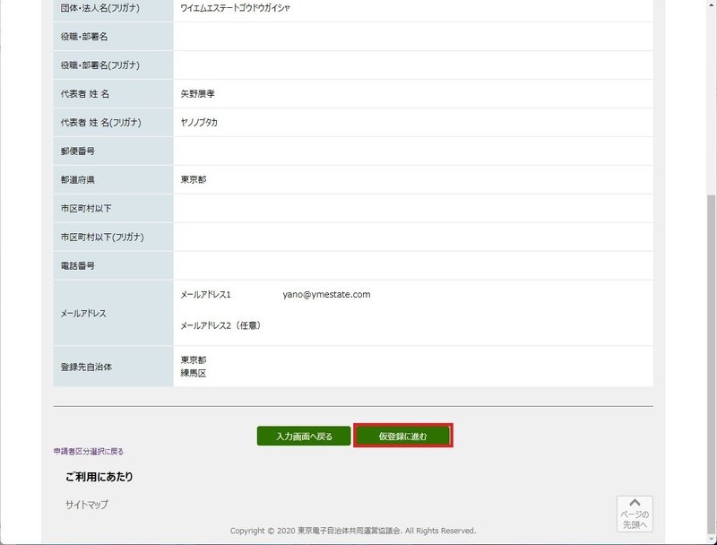
Task: Click the 市区町村以下(フリガナ) row header
Action: (x=114, y=237)
